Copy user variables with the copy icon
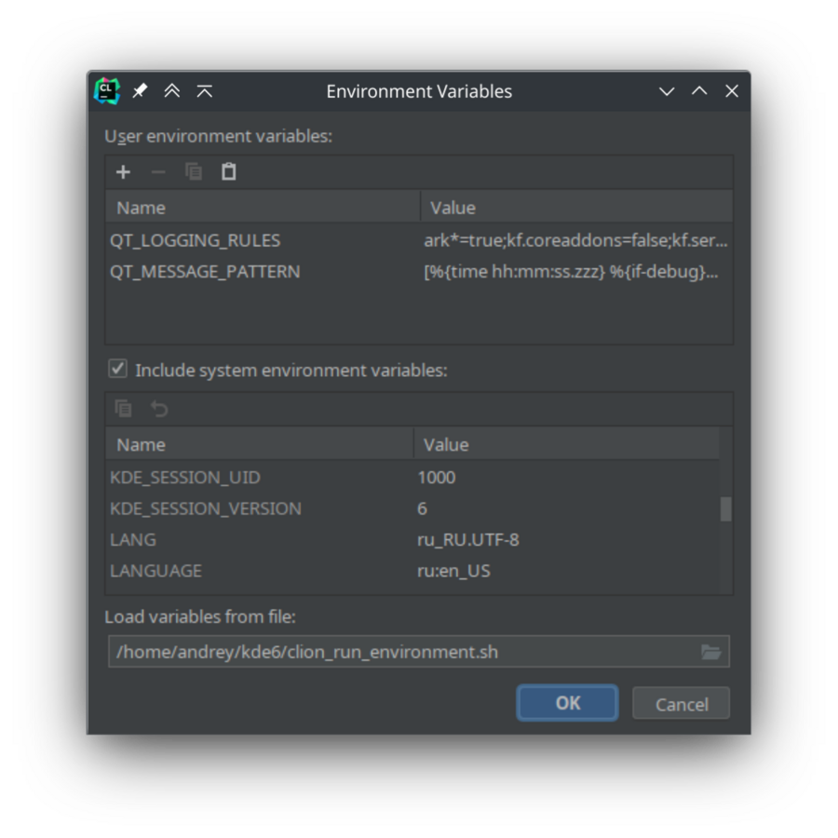The image size is (838, 838). pos(194,172)
